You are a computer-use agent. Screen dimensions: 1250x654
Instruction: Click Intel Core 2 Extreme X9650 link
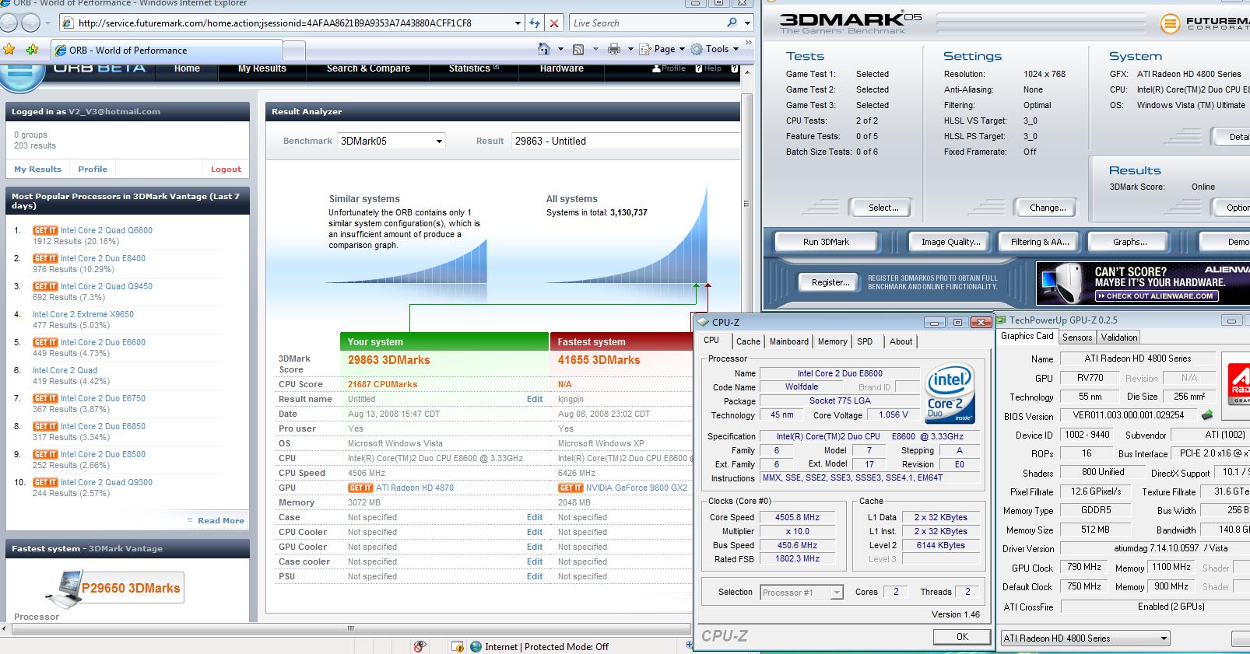pos(83,314)
